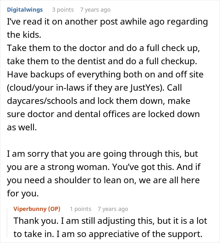
Task: Open Viperbunny reply's 7 years ago timestamp
Action: coord(113,209)
